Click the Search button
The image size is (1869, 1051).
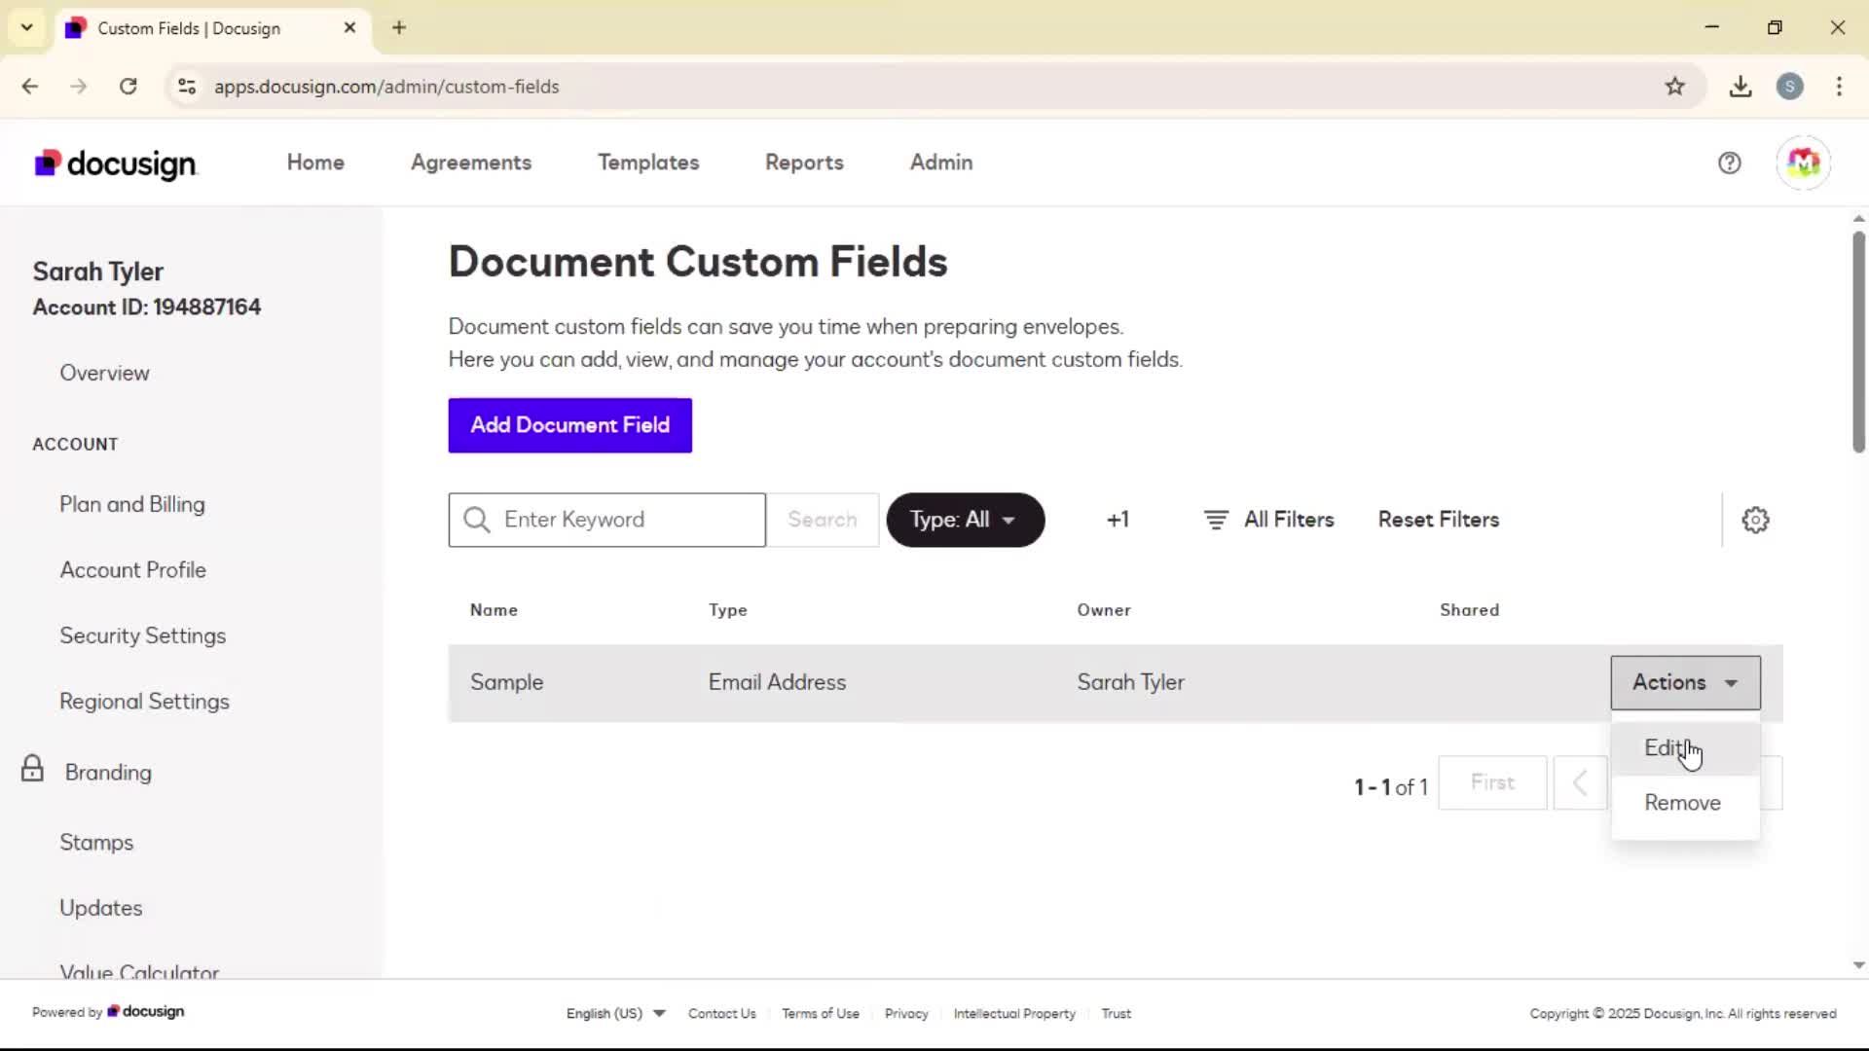823,520
